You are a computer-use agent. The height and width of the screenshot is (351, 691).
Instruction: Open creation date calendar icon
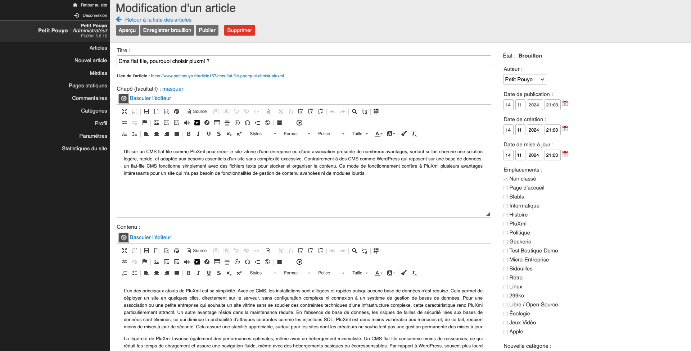click(x=565, y=128)
